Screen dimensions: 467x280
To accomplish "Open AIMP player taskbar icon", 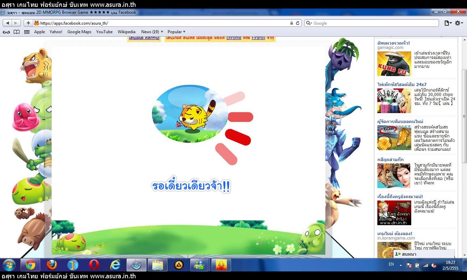I will (179, 265).
